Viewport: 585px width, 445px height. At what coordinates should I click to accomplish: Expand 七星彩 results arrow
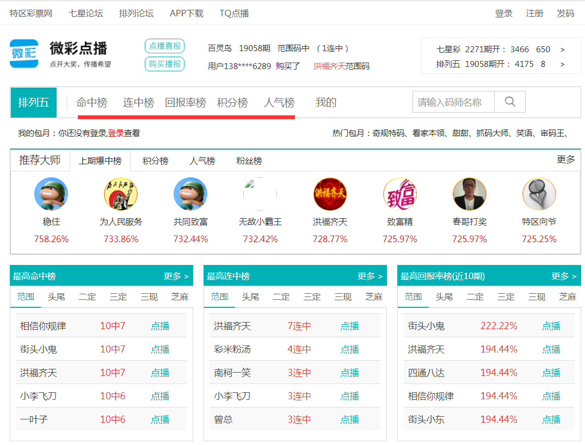[562, 50]
